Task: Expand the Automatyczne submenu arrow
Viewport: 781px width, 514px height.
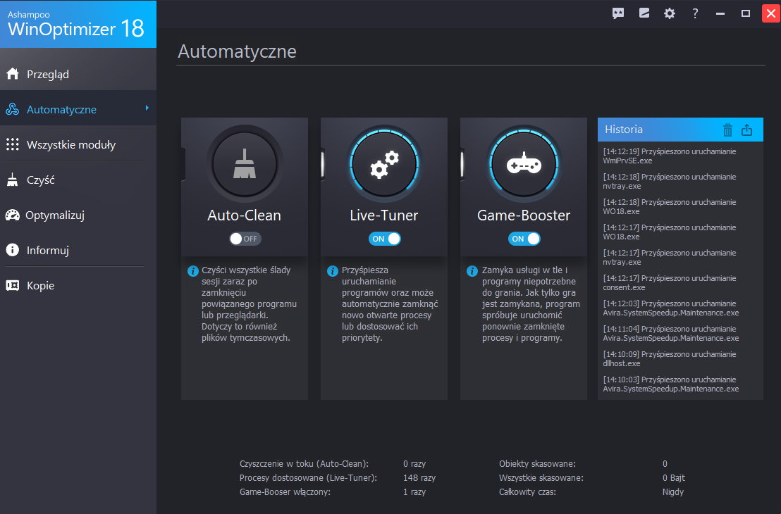Action: (147, 108)
